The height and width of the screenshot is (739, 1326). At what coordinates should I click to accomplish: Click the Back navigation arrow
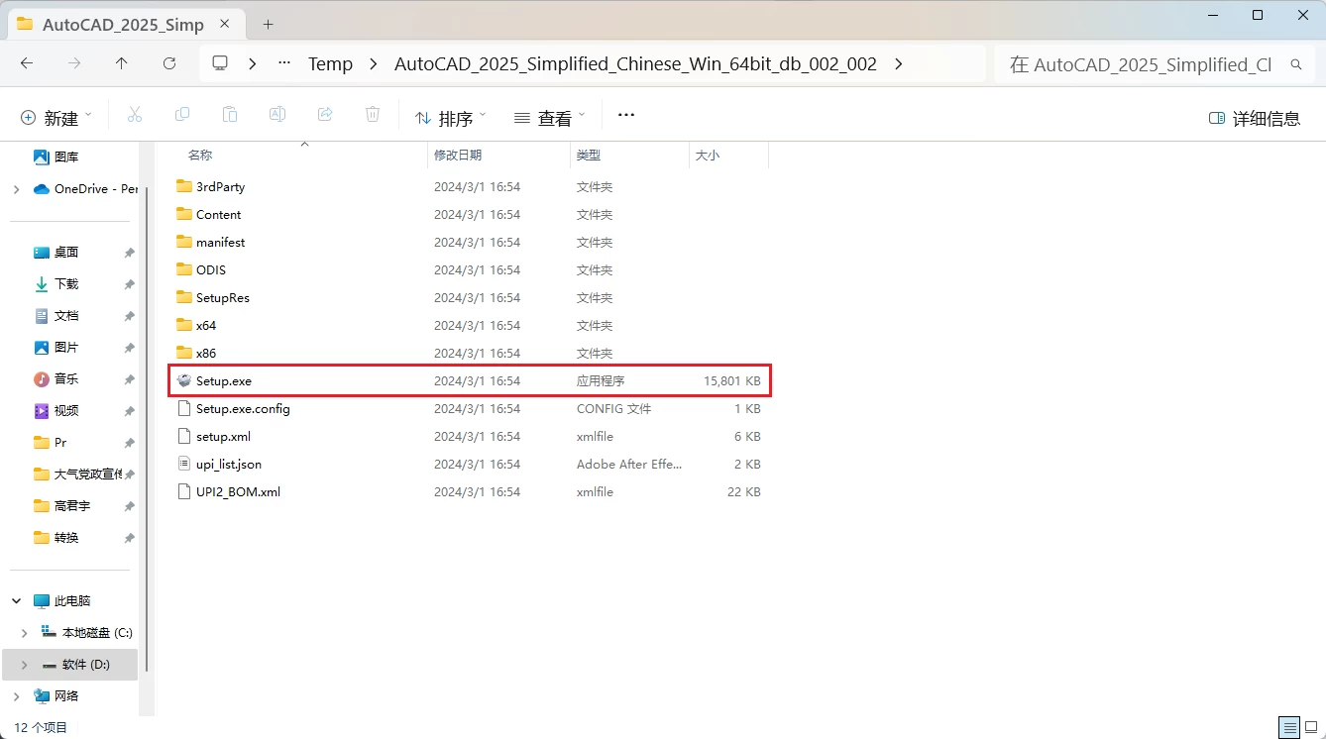click(x=27, y=63)
